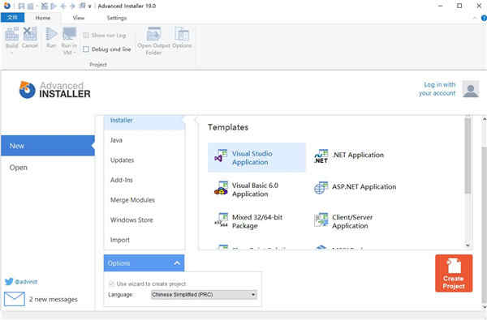
Task: Open the Options ribbon icon
Action: (182, 33)
